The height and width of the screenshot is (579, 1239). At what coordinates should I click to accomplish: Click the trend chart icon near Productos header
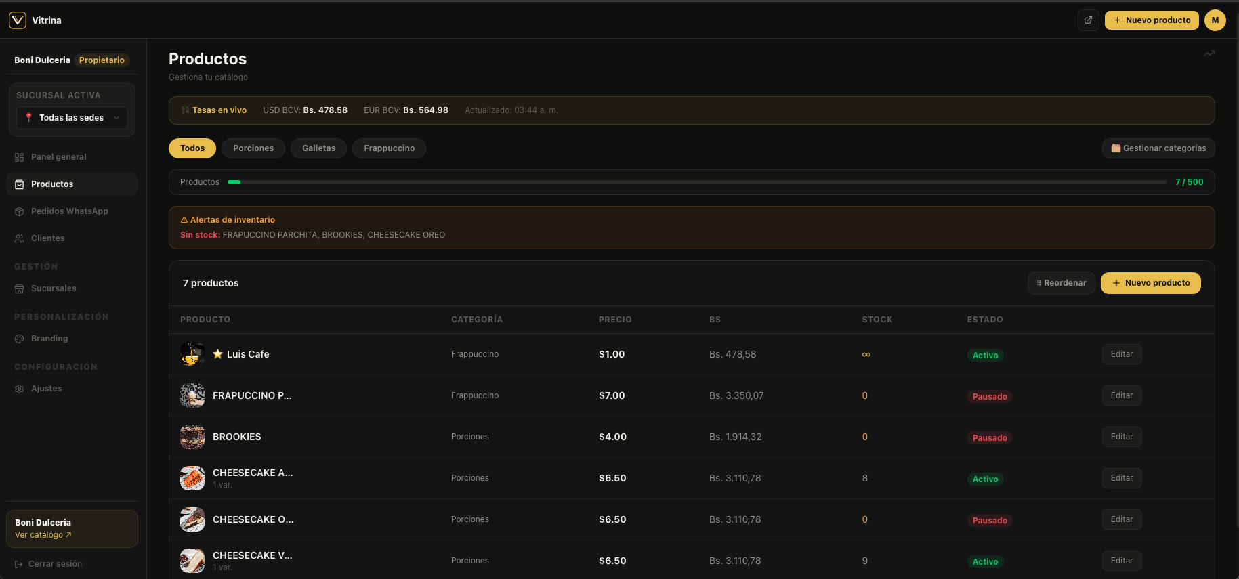pyautogui.click(x=1209, y=53)
